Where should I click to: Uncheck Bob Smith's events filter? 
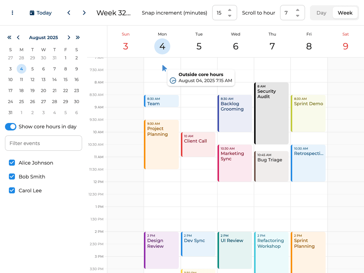tap(12, 176)
